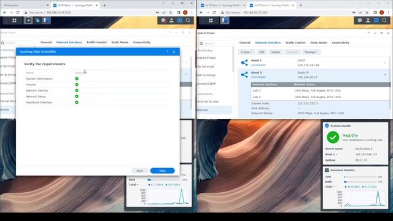Click Delete button in right Control Panel
393x221 pixels.
coord(276,52)
